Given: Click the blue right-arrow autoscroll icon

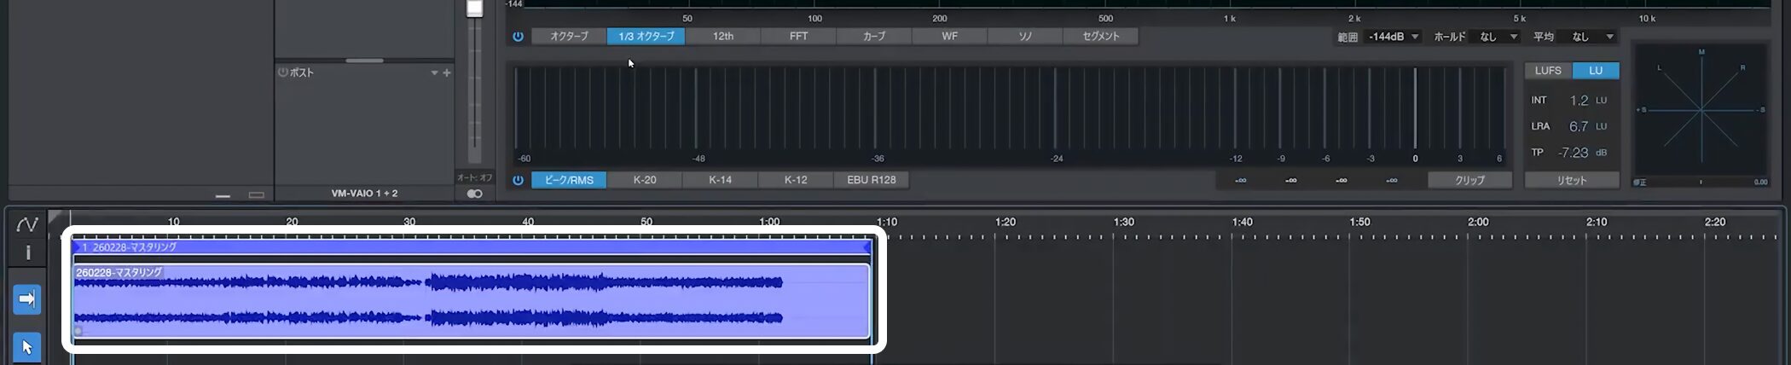Looking at the screenshot, I should tap(27, 299).
